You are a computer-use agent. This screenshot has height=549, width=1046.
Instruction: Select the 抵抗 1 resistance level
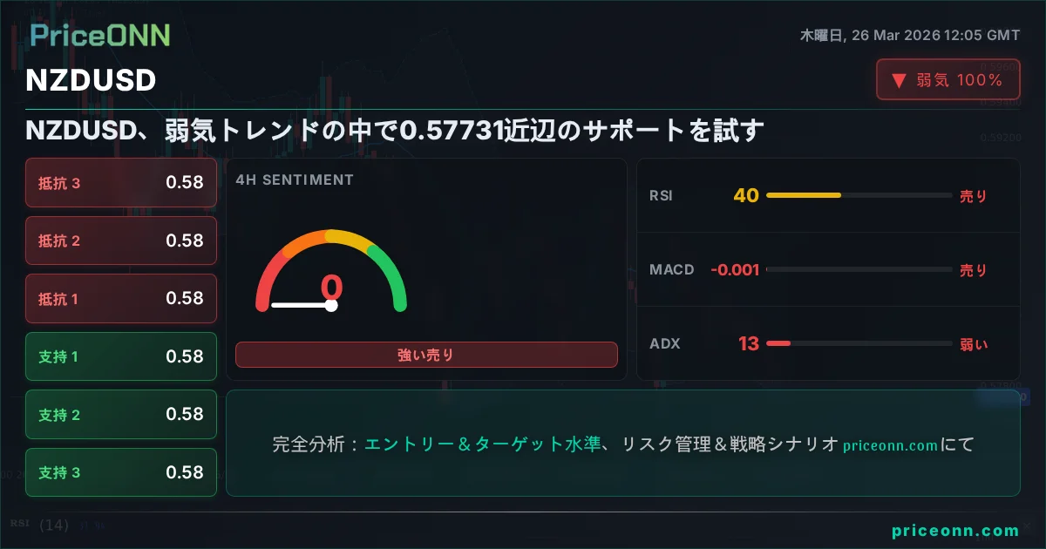121,299
